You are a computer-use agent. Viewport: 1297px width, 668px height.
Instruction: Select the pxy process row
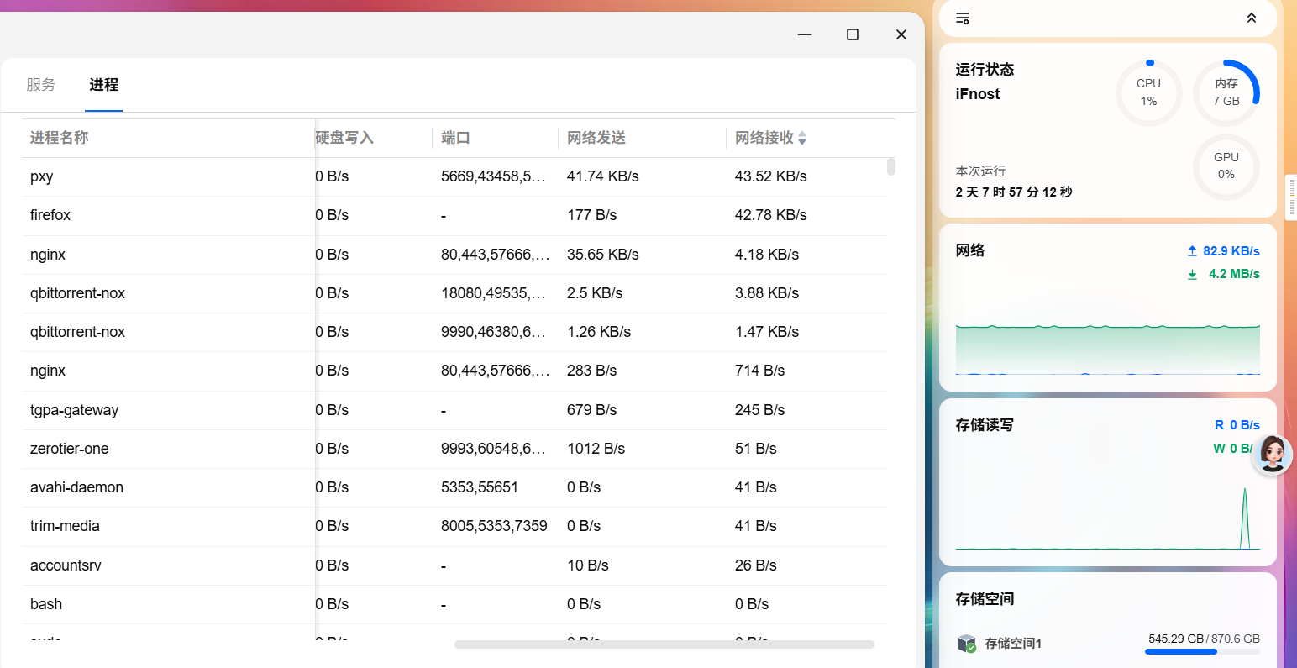pos(454,176)
